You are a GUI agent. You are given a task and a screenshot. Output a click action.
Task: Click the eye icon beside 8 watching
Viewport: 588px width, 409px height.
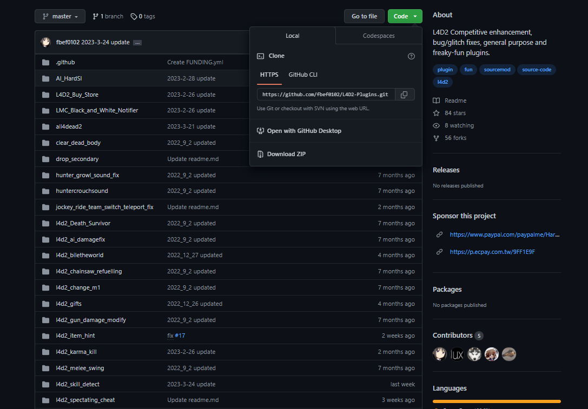(x=436, y=125)
